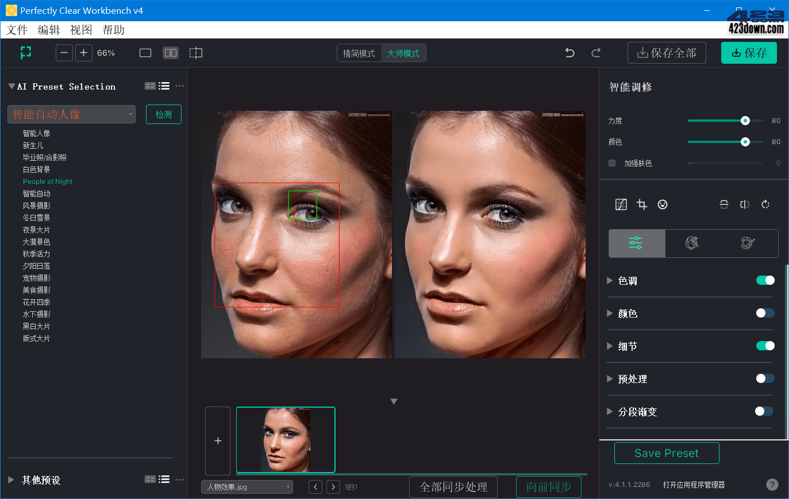Expand the 预处理 section arrow

[x=610, y=379]
